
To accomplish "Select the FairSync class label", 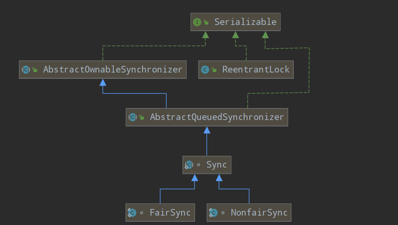I will 170,213.
